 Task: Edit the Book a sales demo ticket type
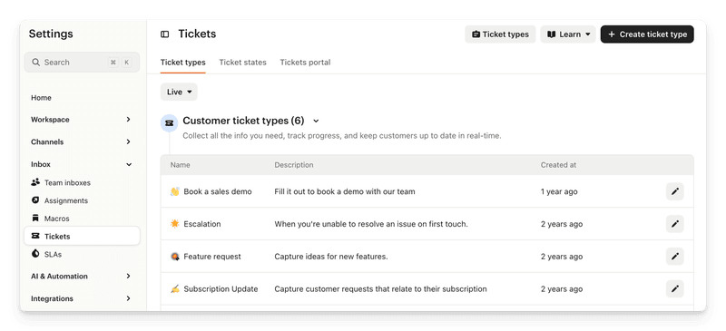tap(674, 191)
